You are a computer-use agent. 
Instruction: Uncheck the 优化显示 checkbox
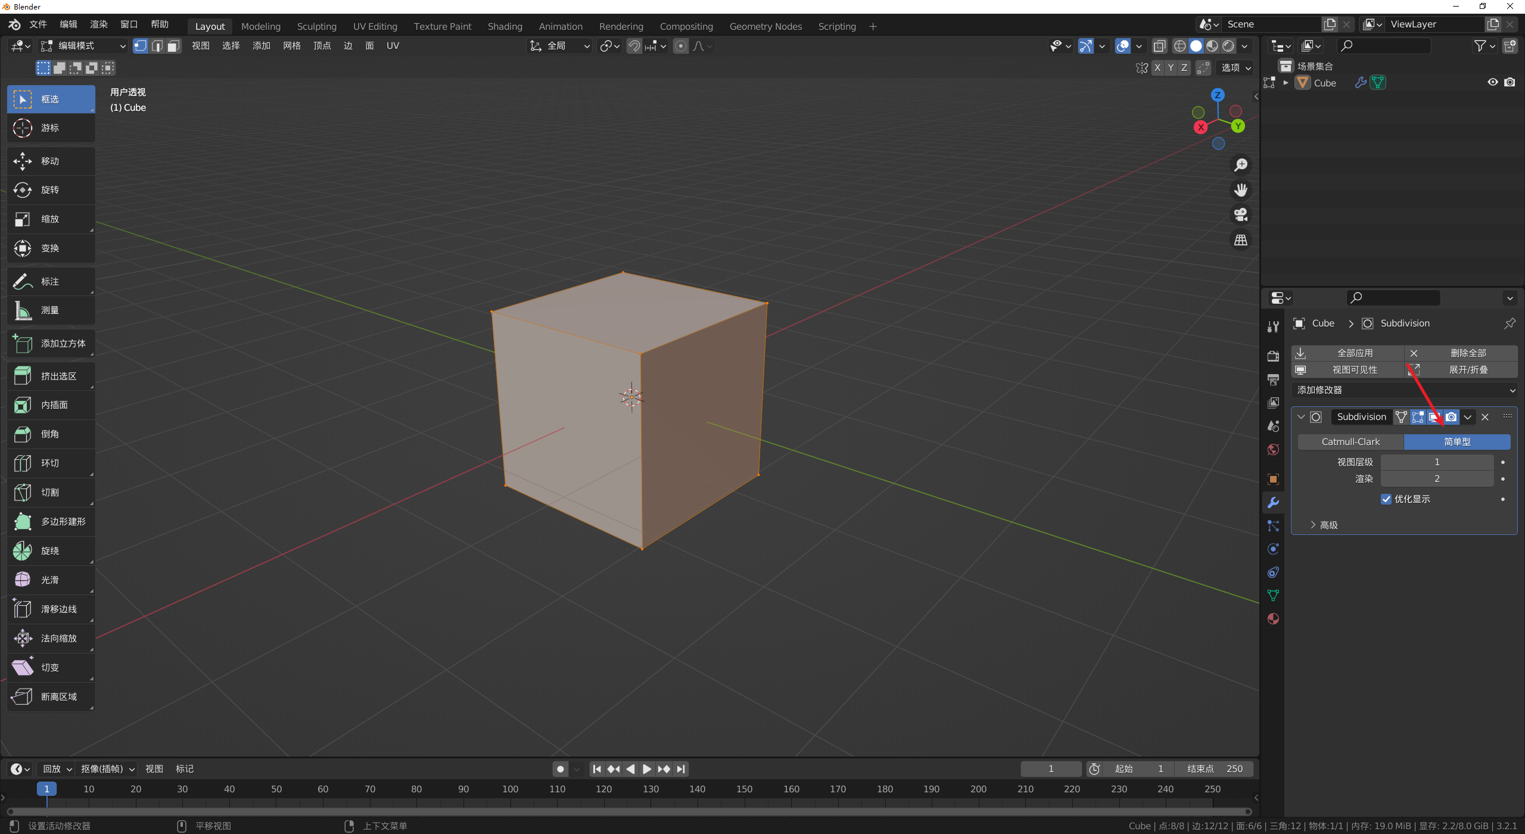pos(1386,499)
